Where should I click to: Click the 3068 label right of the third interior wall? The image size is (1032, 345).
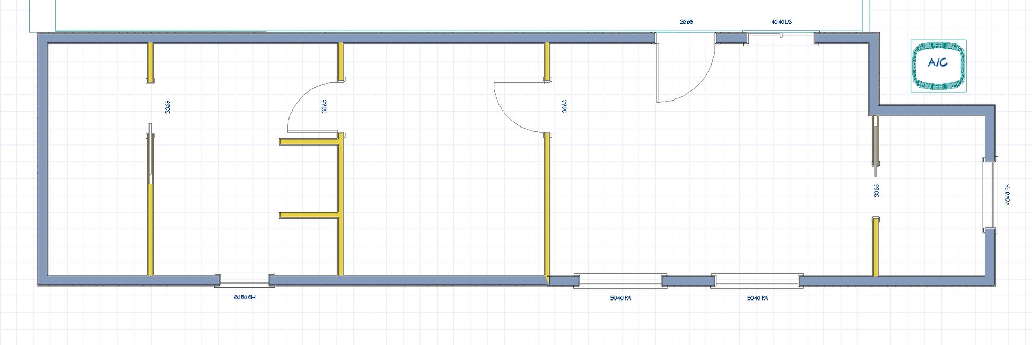point(564,106)
